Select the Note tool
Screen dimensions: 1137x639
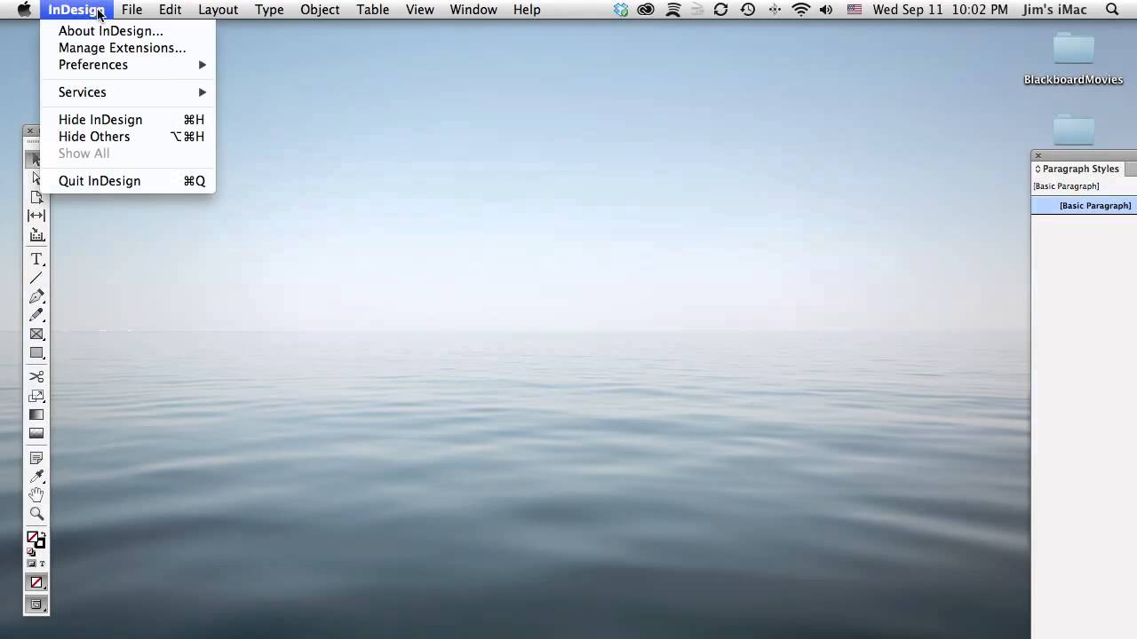pyautogui.click(x=36, y=458)
